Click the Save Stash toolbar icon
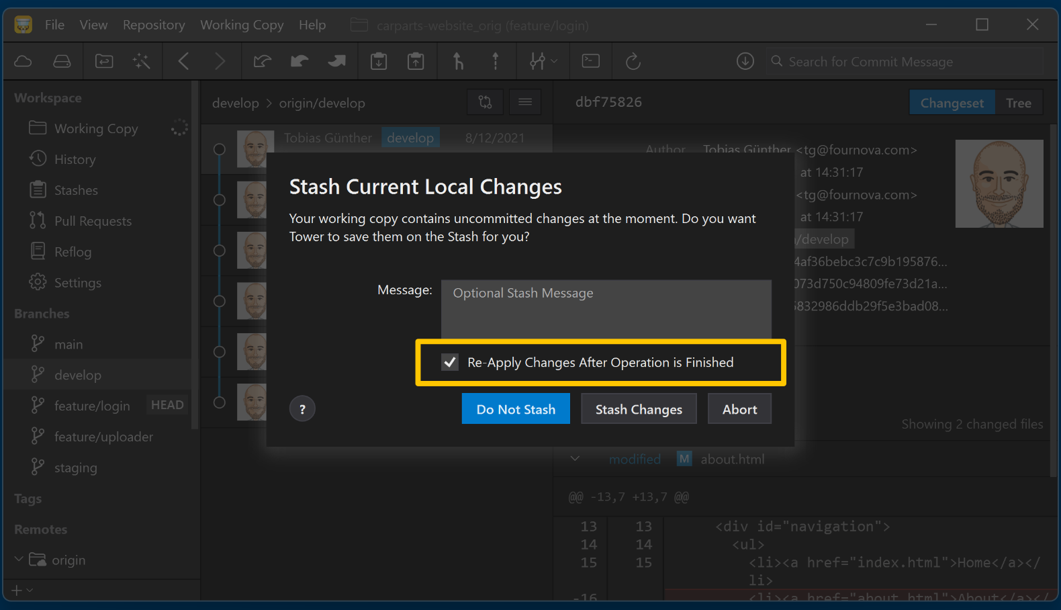This screenshot has width=1061, height=610. point(379,62)
